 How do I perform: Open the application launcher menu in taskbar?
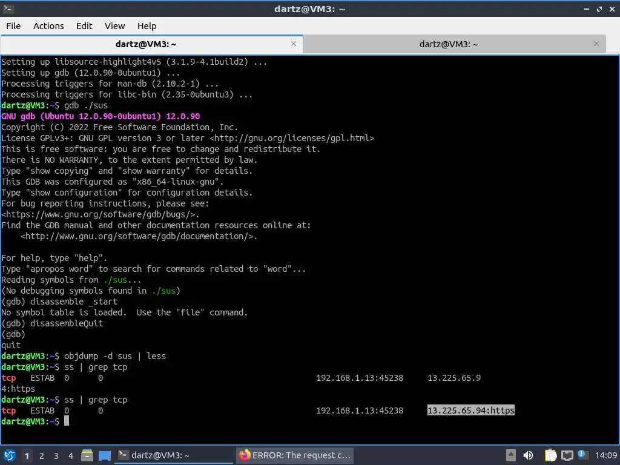coord(10,455)
